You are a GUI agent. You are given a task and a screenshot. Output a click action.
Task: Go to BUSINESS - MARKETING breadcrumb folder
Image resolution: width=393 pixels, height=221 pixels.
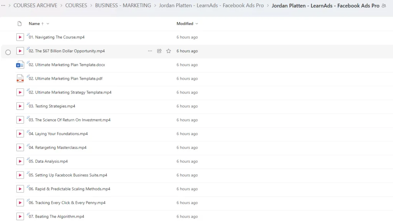pyautogui.click(x=123, y=6)
